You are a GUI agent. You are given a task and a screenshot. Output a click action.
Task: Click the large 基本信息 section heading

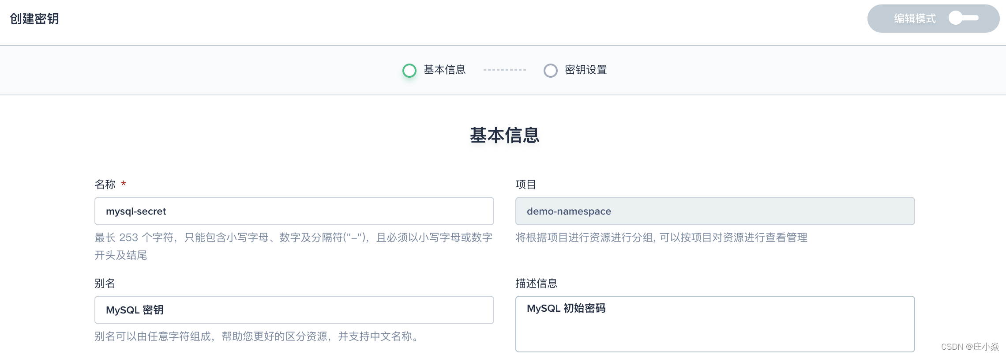505,135
